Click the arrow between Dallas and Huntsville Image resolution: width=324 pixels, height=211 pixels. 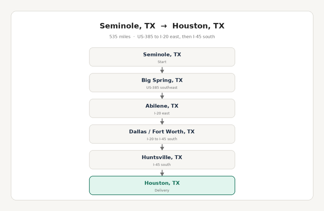162,147
